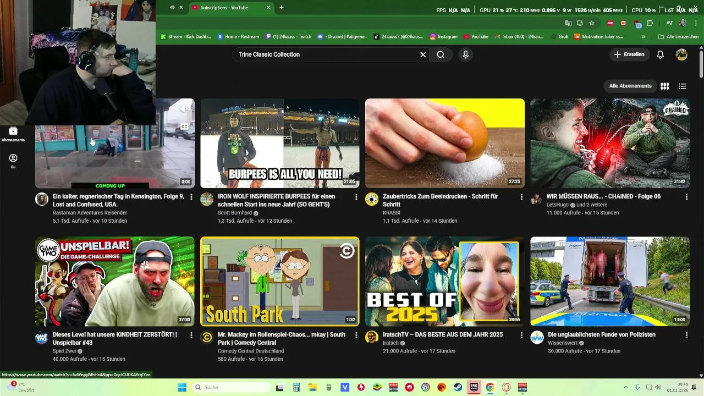The height and width of the screenshot is (396, 704).
Task: Open options menu for IRON WOLF Burpees video
Action: 356,197
